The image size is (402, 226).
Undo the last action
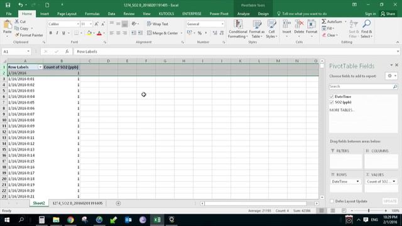point(20,5)
